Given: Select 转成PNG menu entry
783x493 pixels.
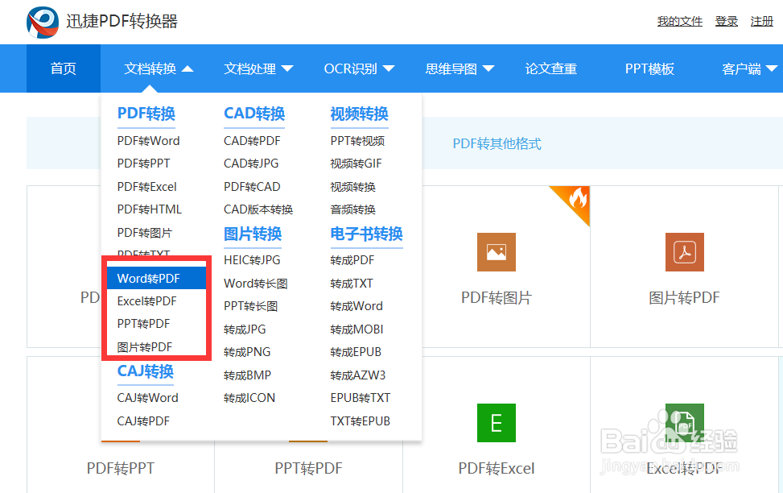Looking at the screenshot, I should pyautogui.click(x=247, y=352).
